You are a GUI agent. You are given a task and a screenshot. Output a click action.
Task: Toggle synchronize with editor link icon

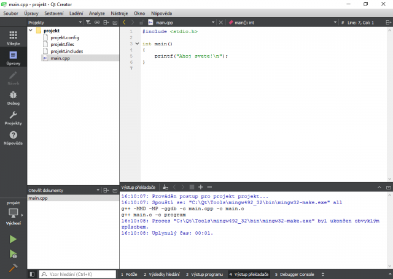97,23
